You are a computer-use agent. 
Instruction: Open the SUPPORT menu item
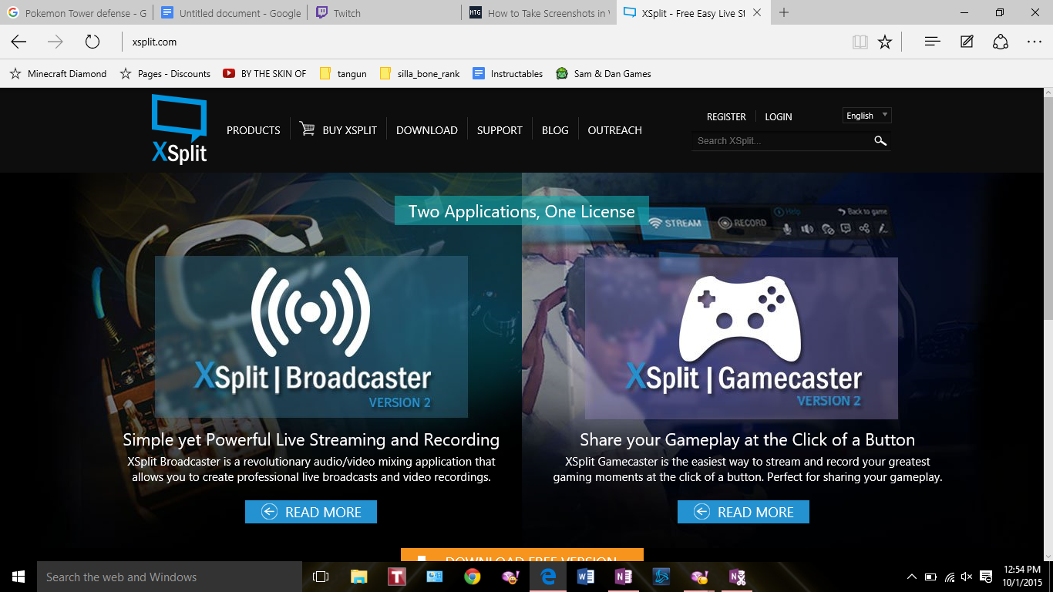[x=499, y=129]
